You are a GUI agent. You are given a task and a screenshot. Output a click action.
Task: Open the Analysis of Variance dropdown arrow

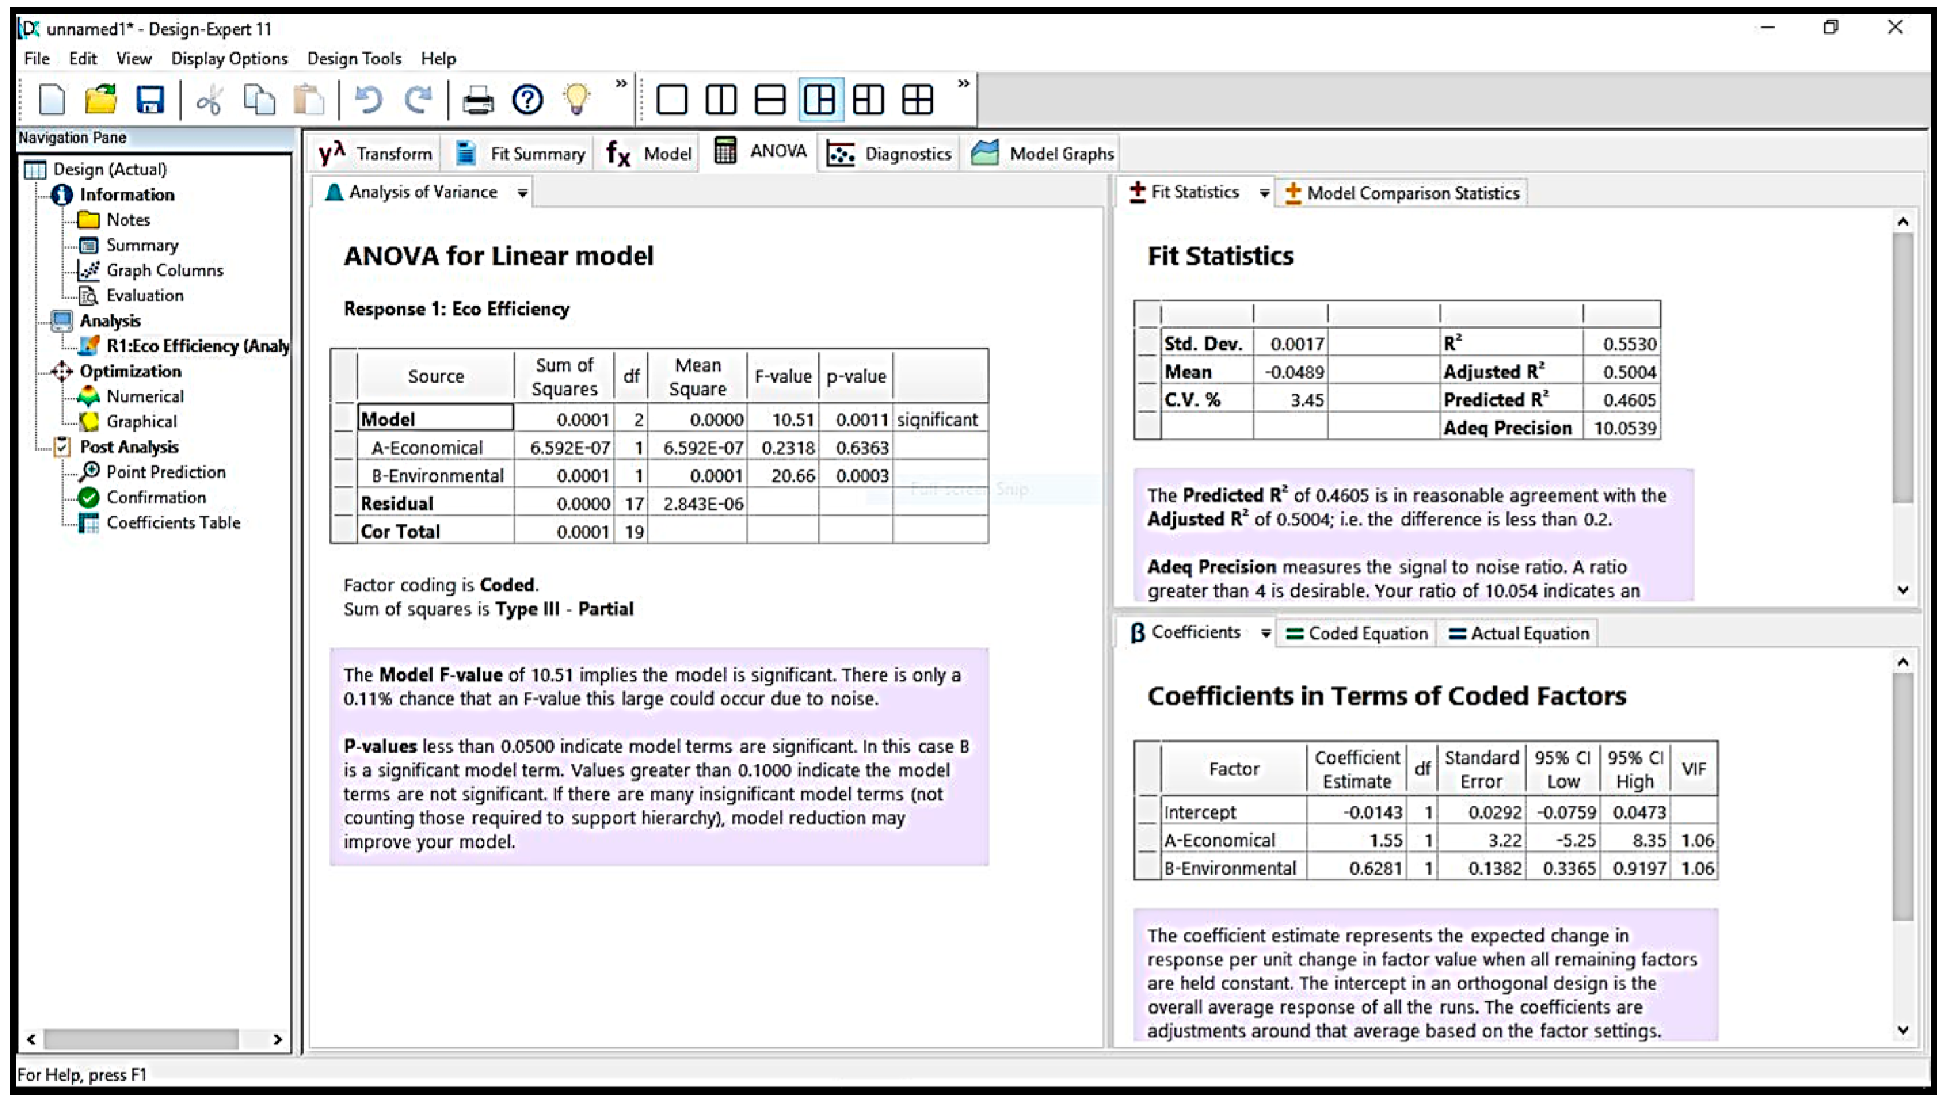pyautogui.click(x=523, y=193)
